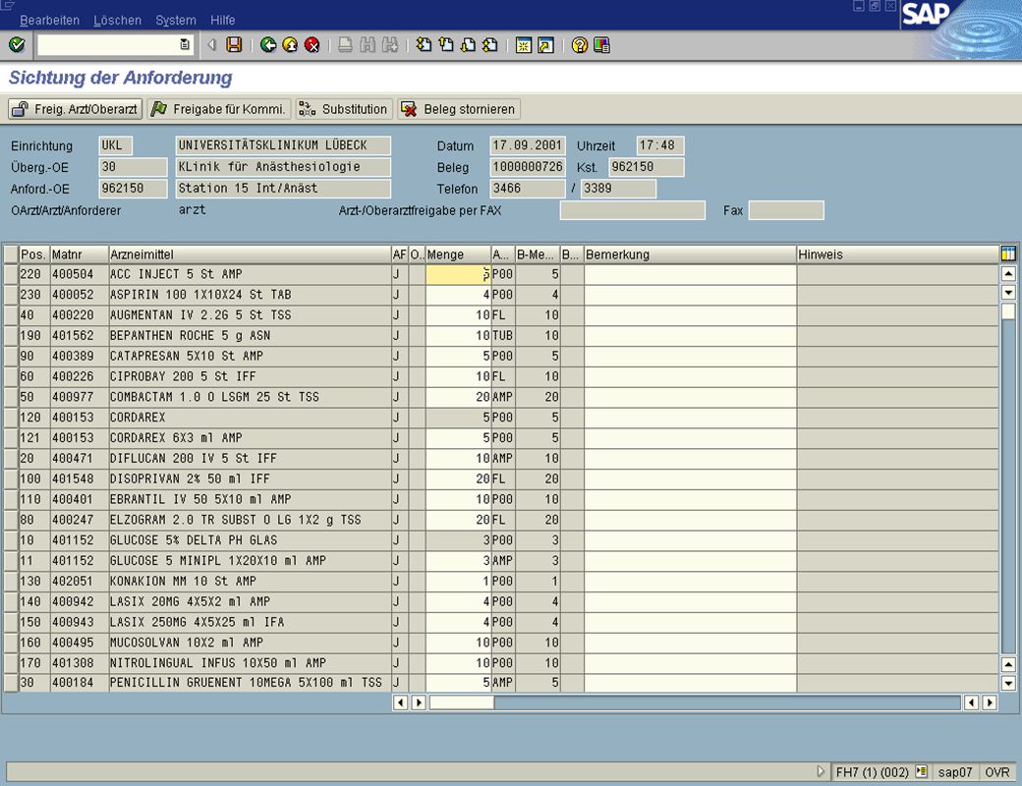Click Freigabe für Kommi. button
The height and width of the screenshot is (786, 1022).
[x=218, y=109]
